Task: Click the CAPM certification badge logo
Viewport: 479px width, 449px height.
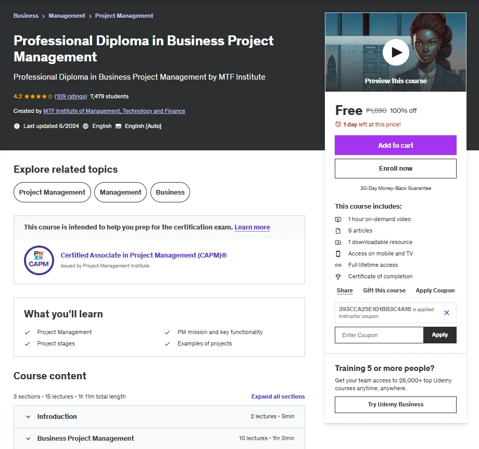Action: [39, 260]
